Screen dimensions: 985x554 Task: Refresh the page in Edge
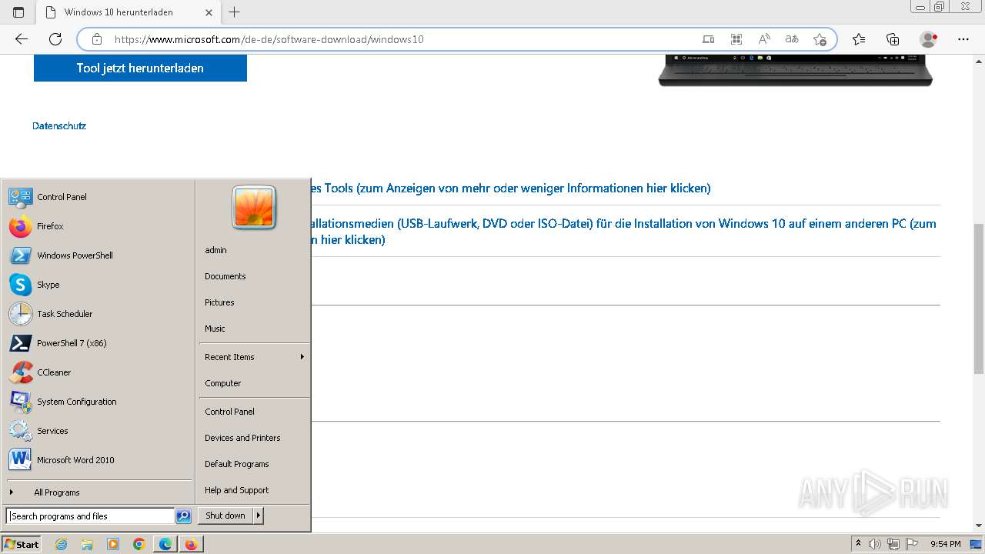click(x=55, y=39)
